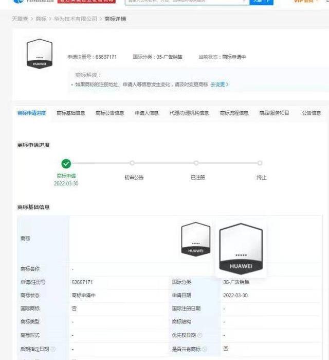Image resolution: width=329 pixels, height=360 pixels.
Task: Click the search input field at top
Action: [x=185, y=2]
